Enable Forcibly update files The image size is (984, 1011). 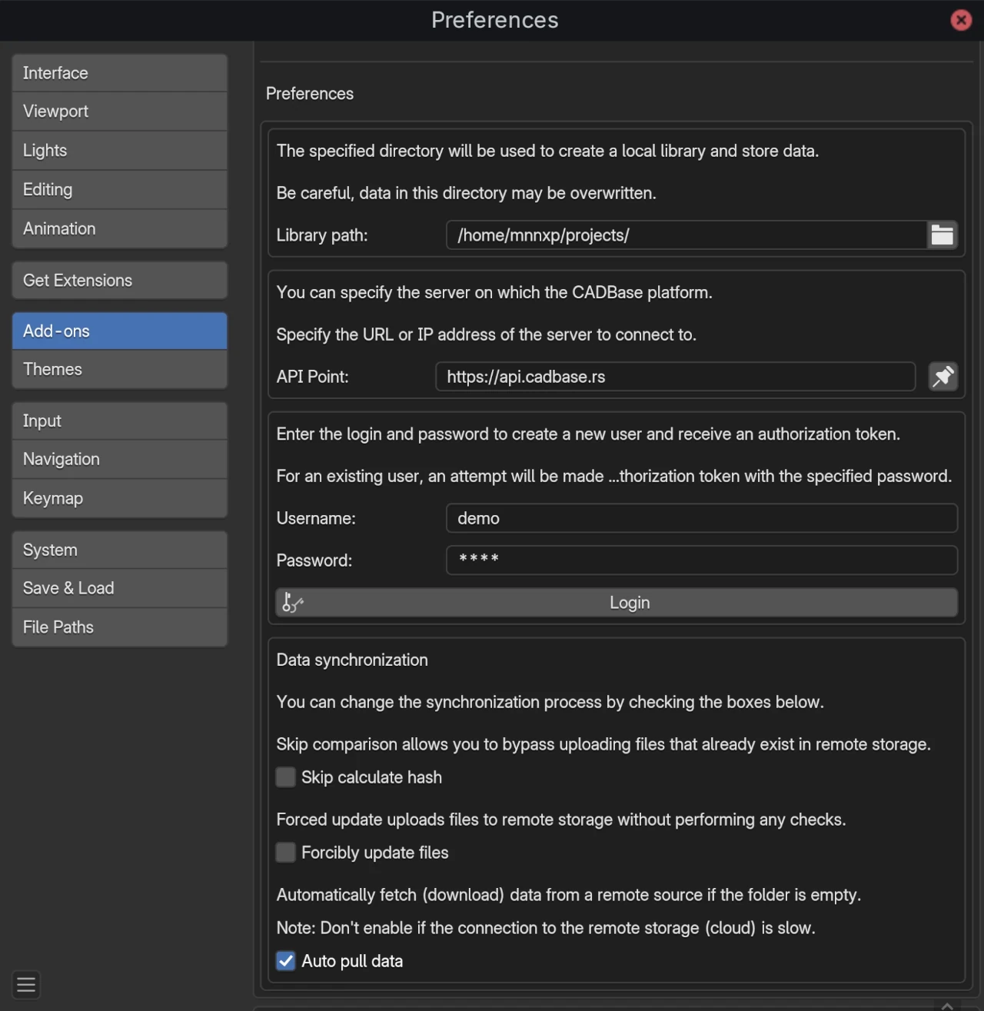pyautogui.click(x=285, y=852)
